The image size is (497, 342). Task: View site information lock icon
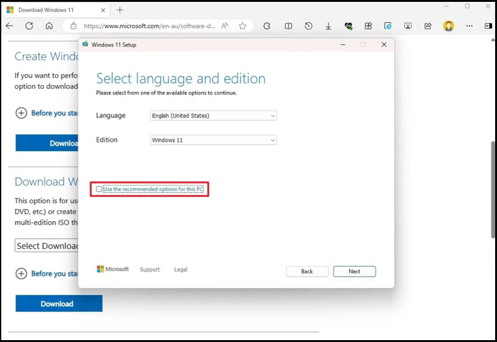[x=73, y=26]
